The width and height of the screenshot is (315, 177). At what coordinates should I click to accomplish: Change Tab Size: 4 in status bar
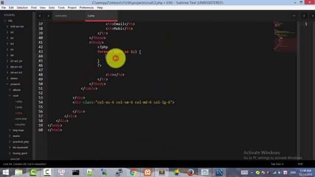tap(277, 164)
